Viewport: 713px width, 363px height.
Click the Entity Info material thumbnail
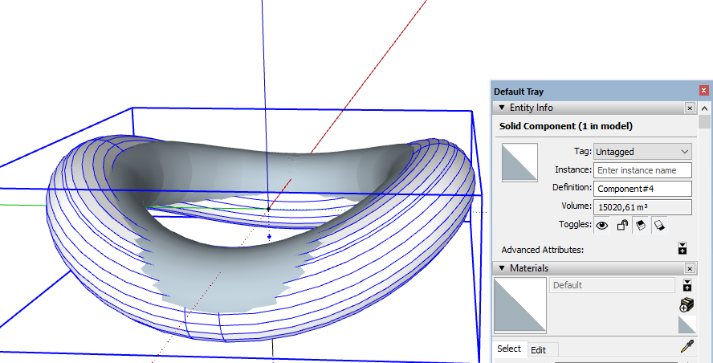click(x=519, y=162)
